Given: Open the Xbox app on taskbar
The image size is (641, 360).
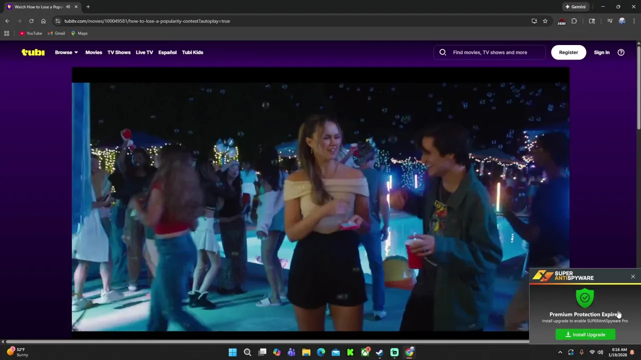Looking at the screenshot, I should [x=365, y=352].
